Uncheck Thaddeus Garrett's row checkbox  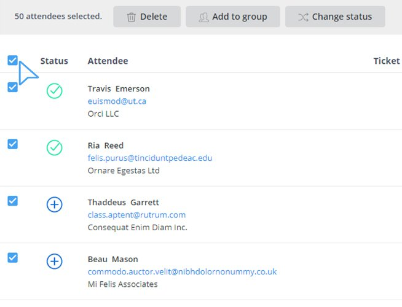tap(12, 201)
